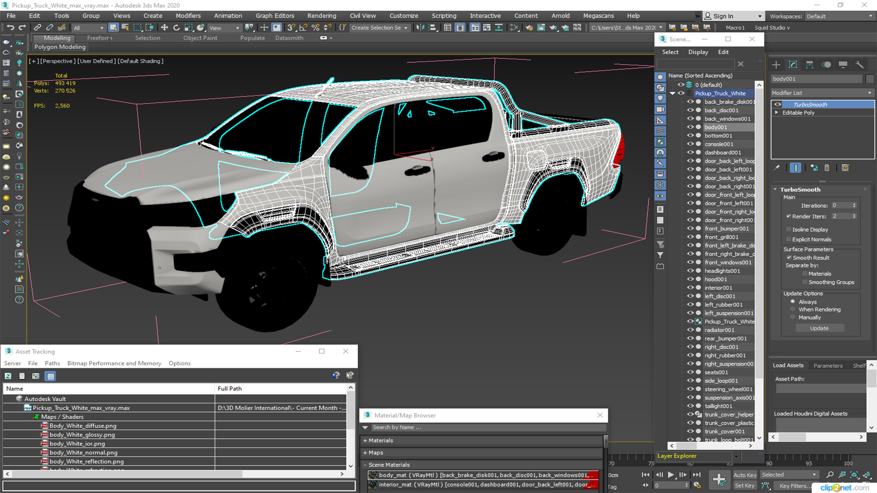
Task: Enable the Explicit Normals checkbox
Action: coord(788,240)
